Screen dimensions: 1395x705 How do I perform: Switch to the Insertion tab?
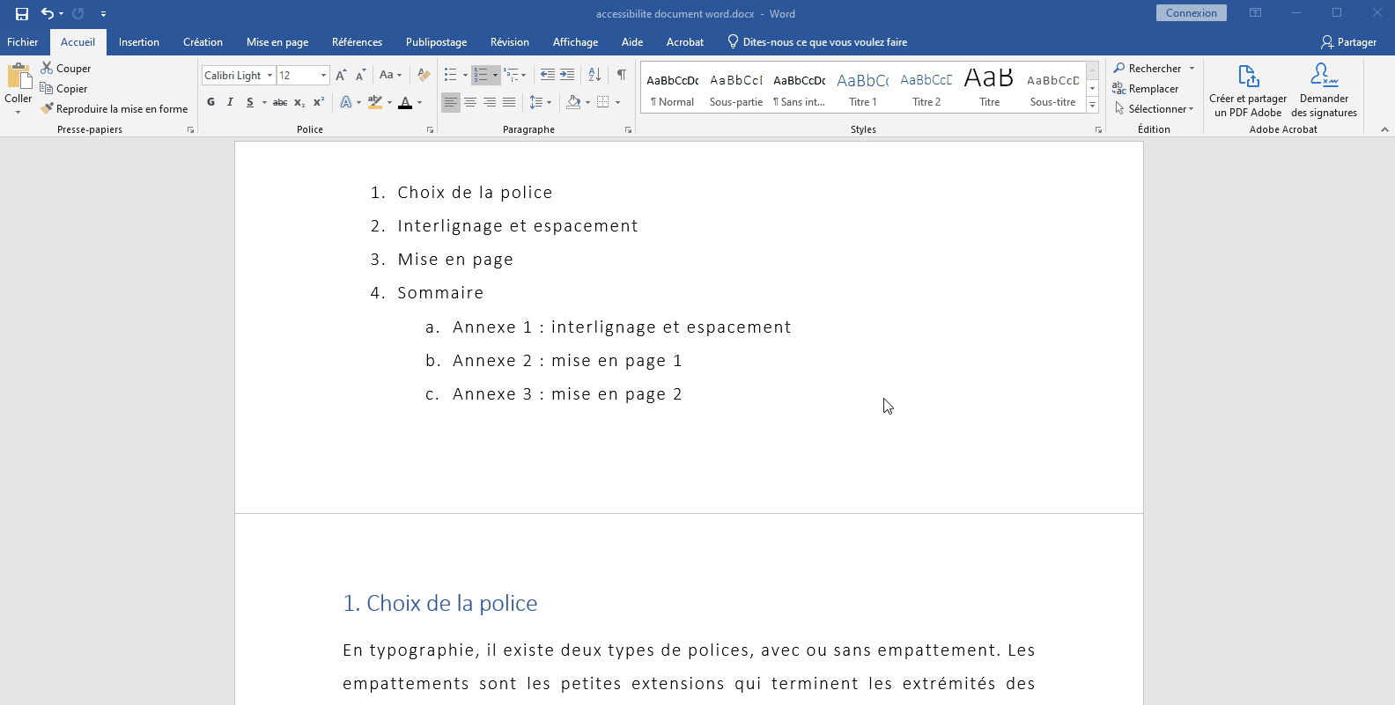pos(139,42)
